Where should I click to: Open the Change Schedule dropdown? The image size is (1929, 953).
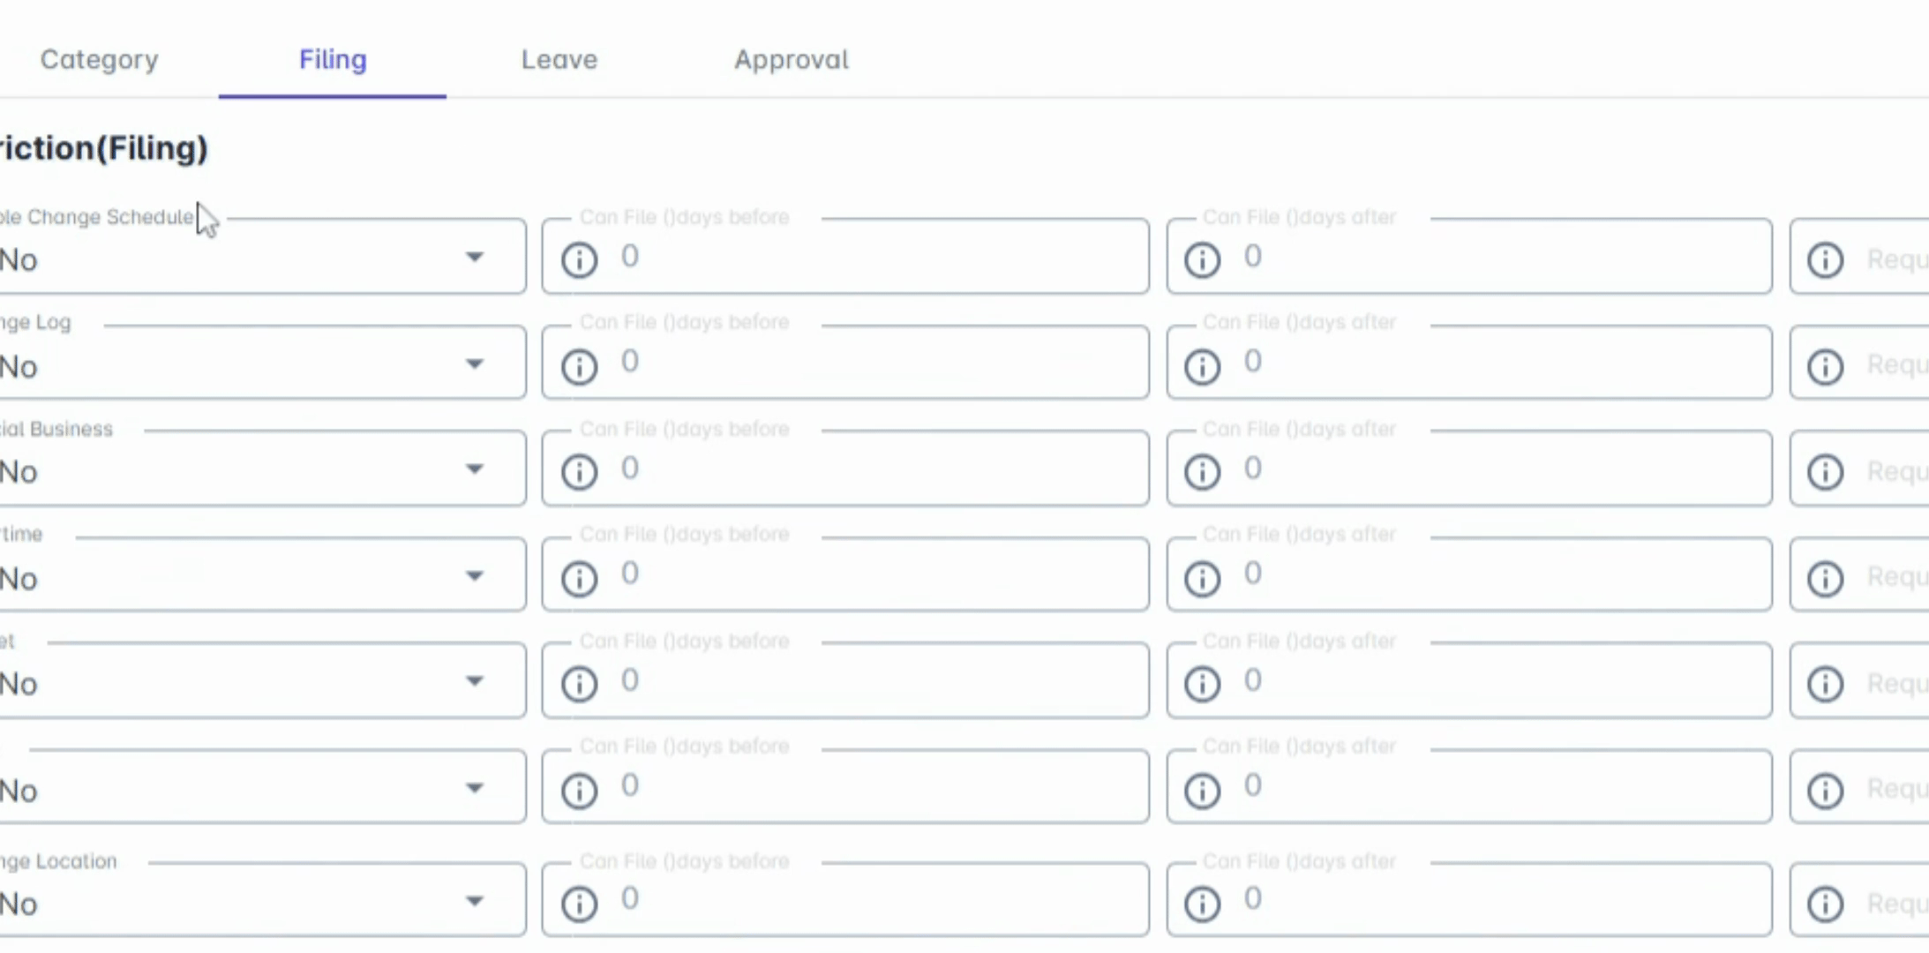(x=475, y=258)
